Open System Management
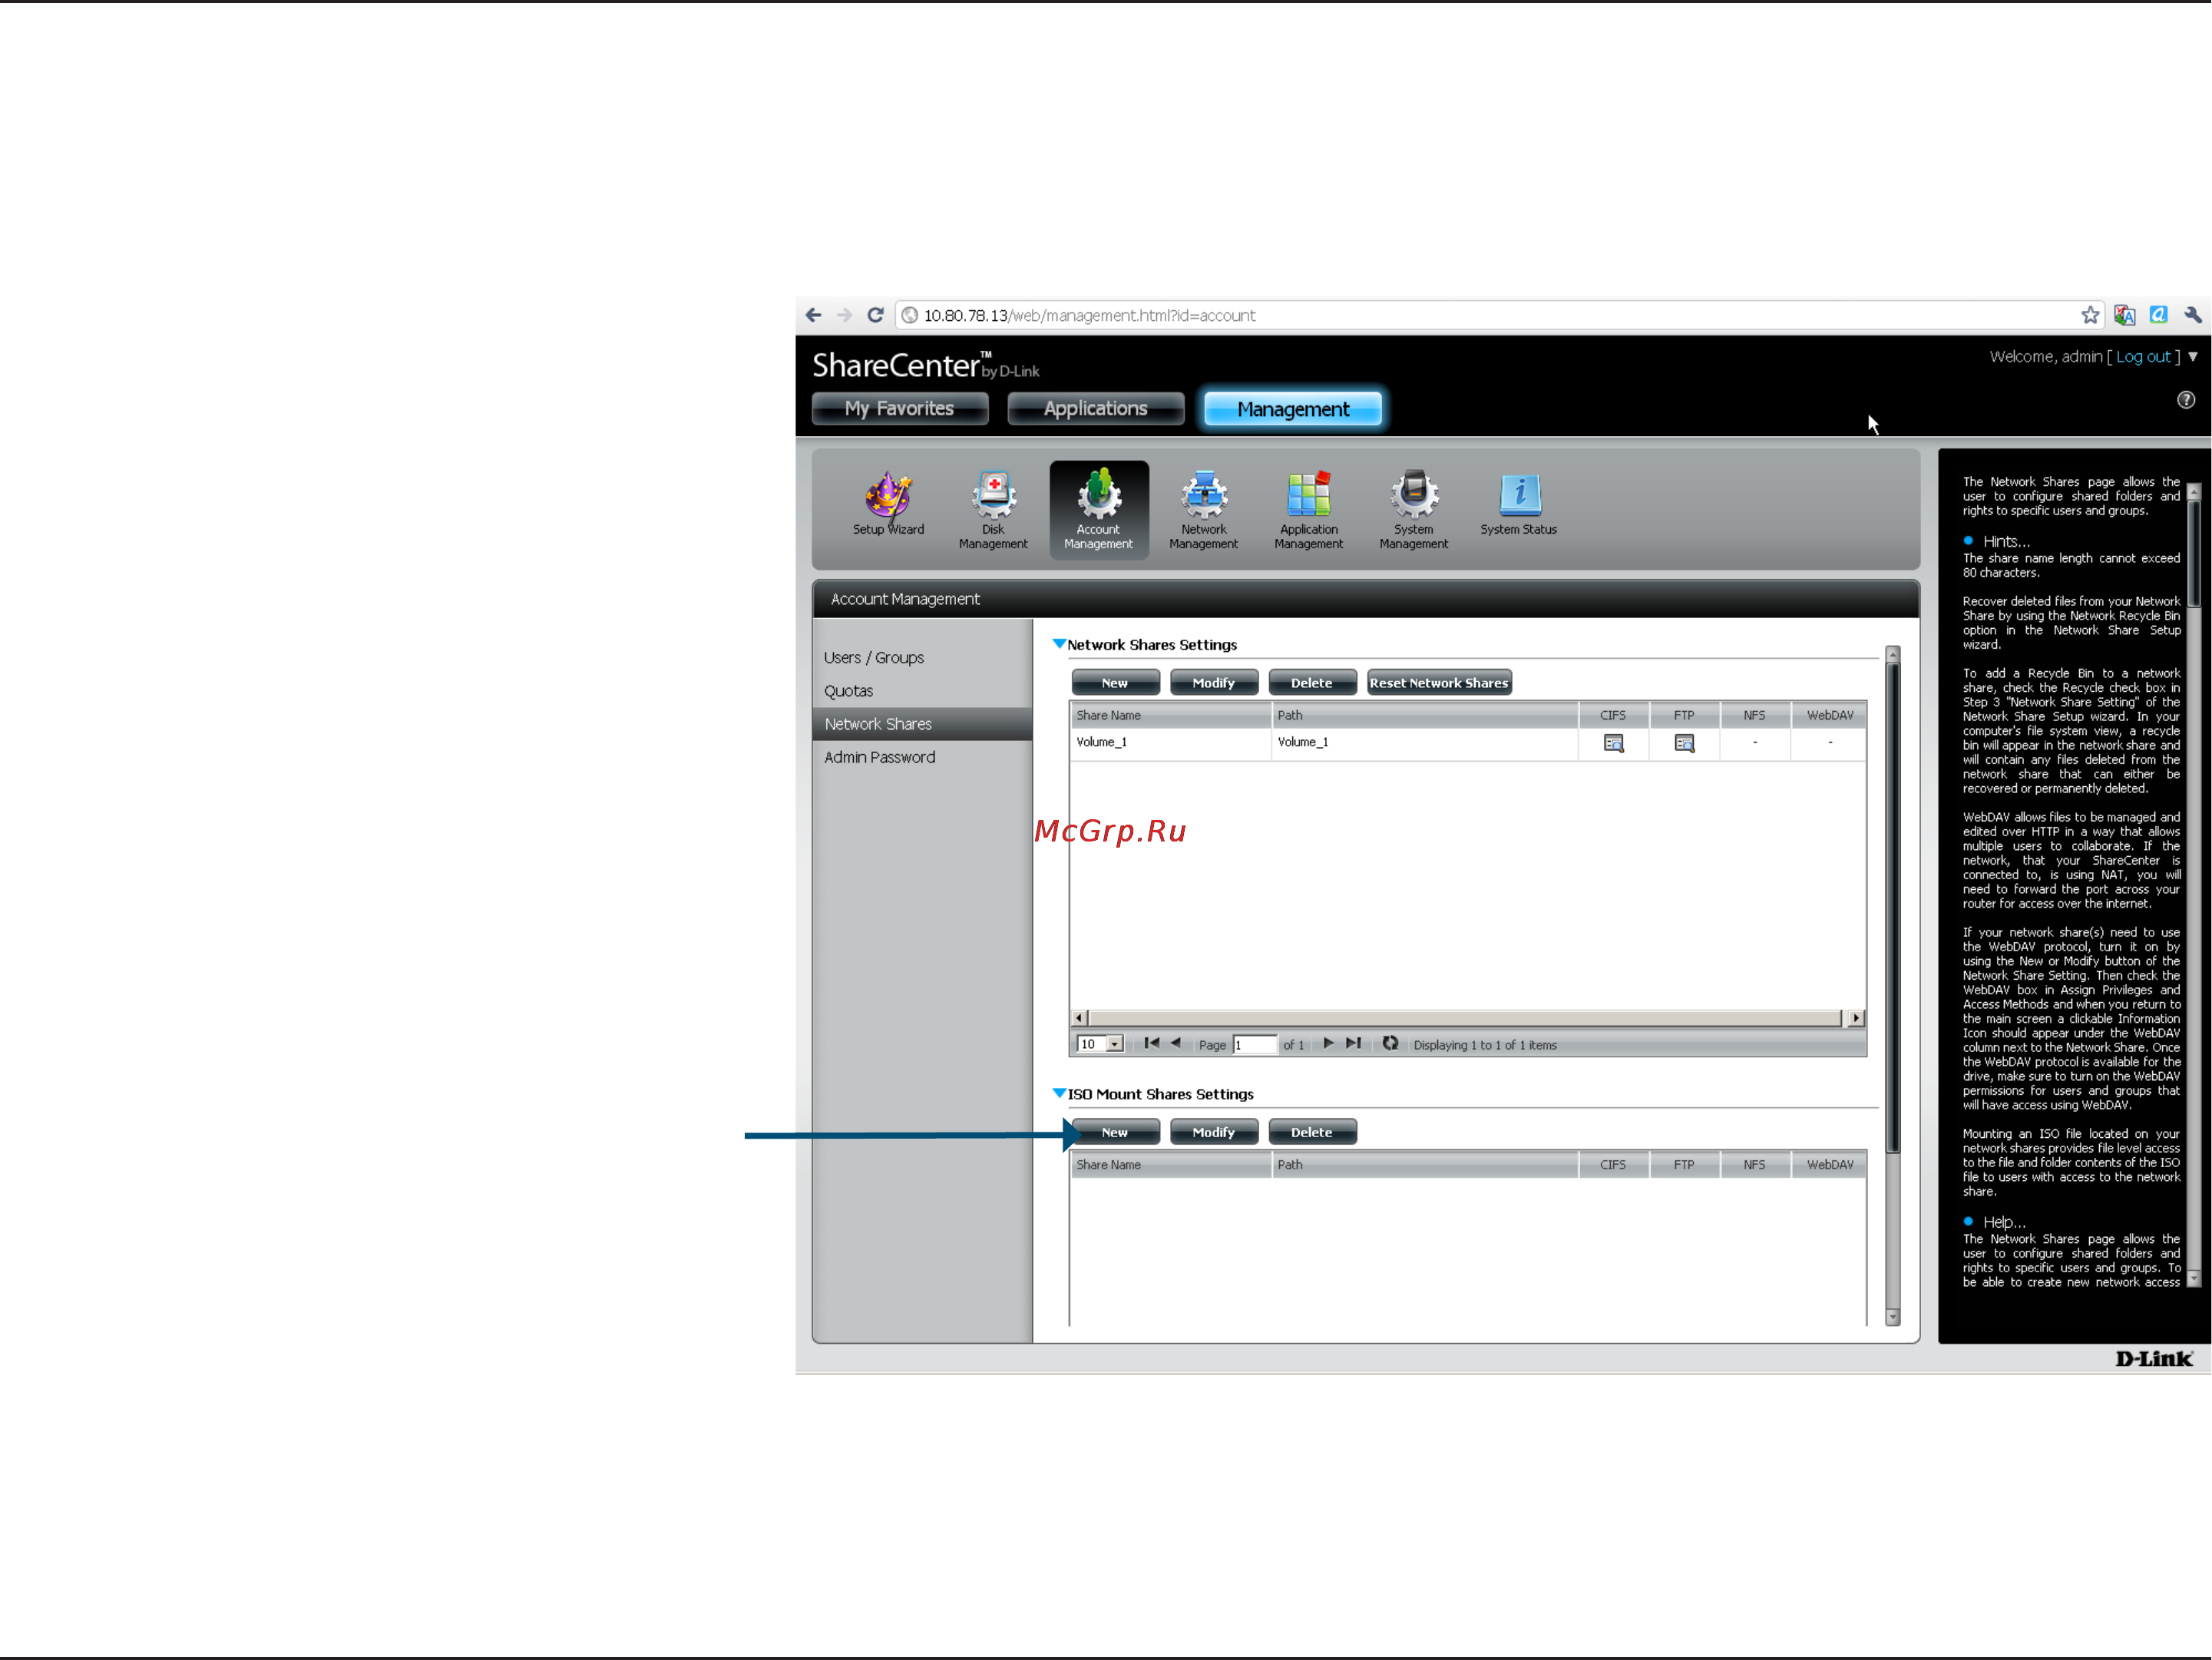 1413,510
